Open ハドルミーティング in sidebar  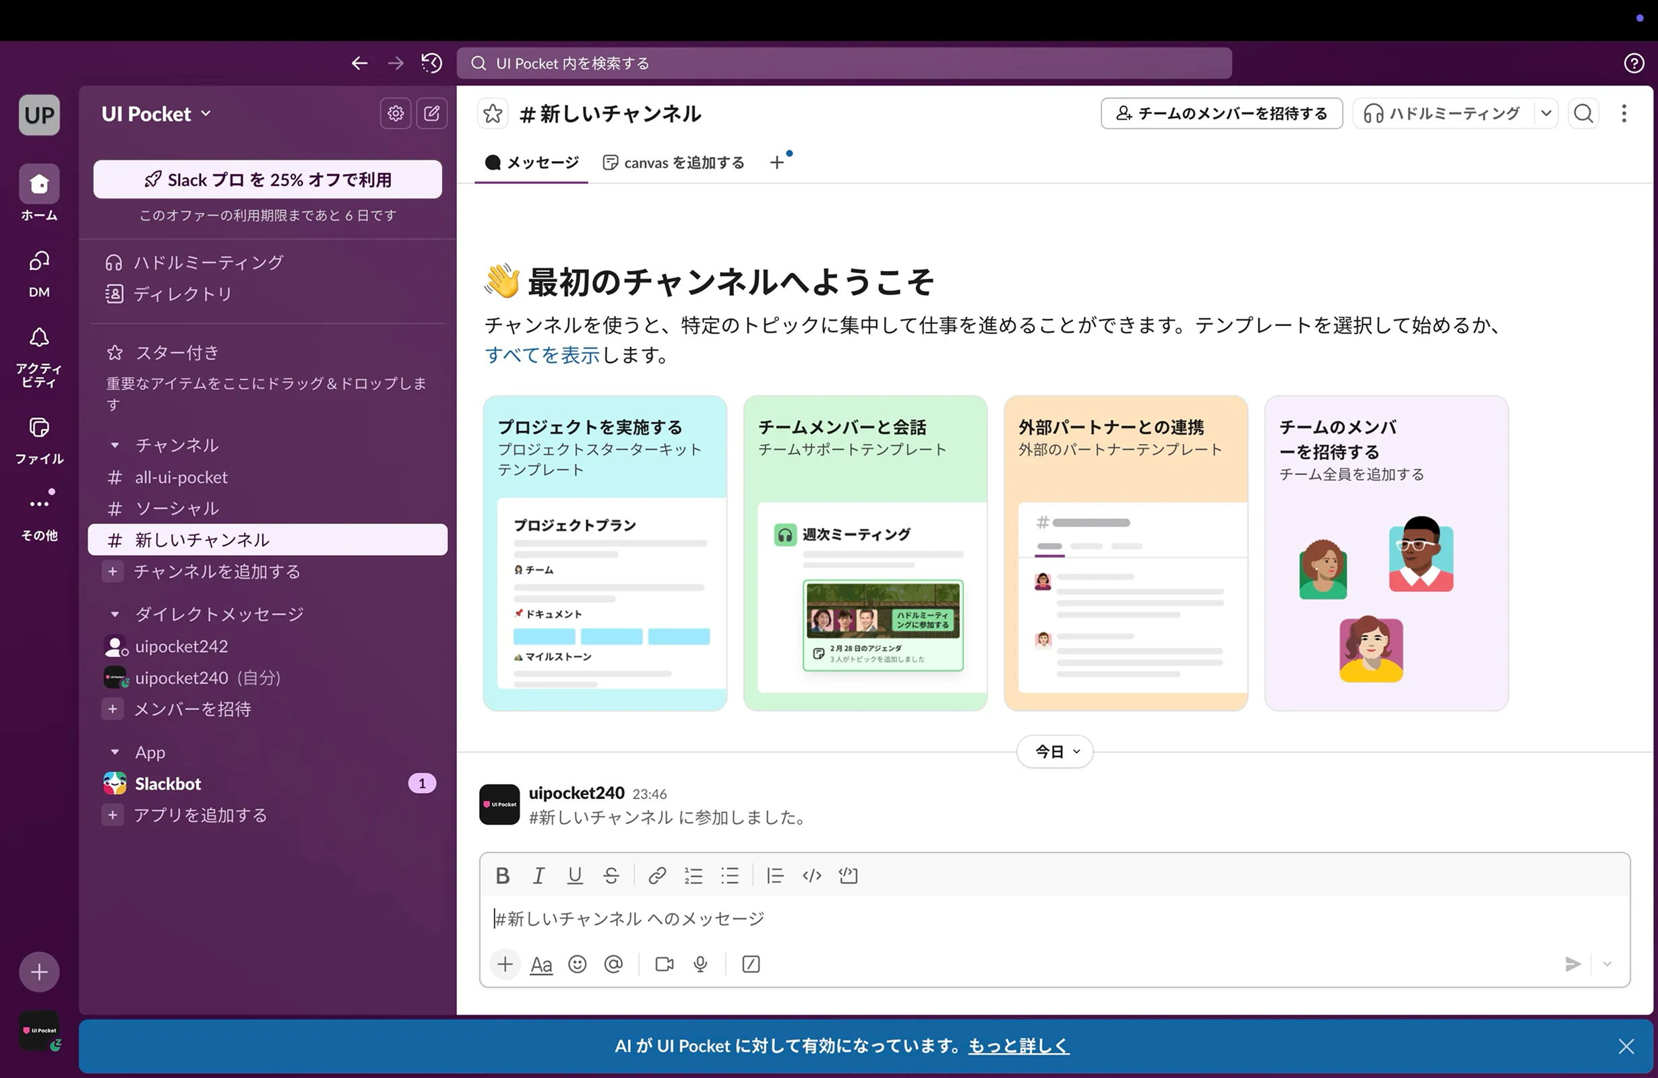268,263
